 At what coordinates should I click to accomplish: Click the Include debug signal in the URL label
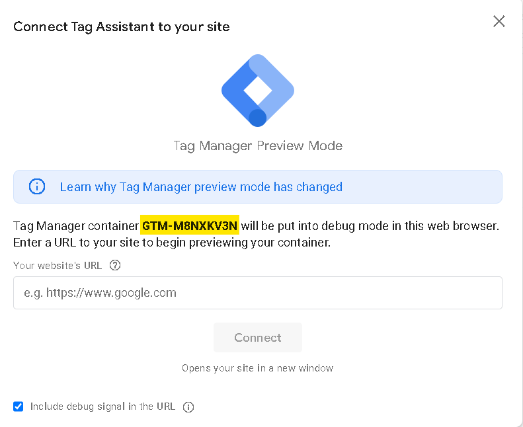(x=102, y=407)
